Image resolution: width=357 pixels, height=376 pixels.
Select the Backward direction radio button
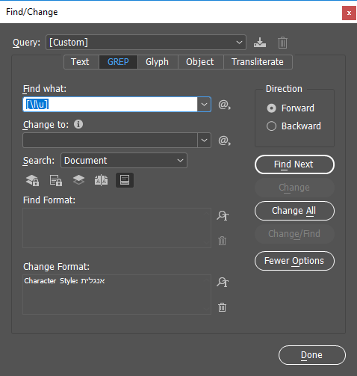[x=271, y=126]
